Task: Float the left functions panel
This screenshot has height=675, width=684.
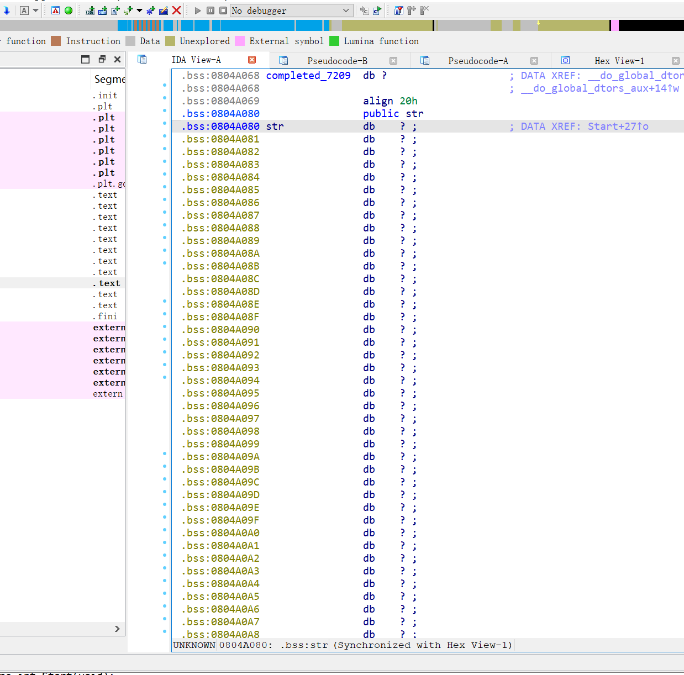Action: point(102,60)
